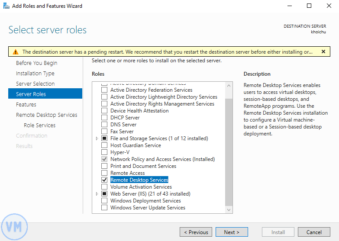Go to the Features wizard step
The image size is (339, 241).
click(x=26, y=104)
